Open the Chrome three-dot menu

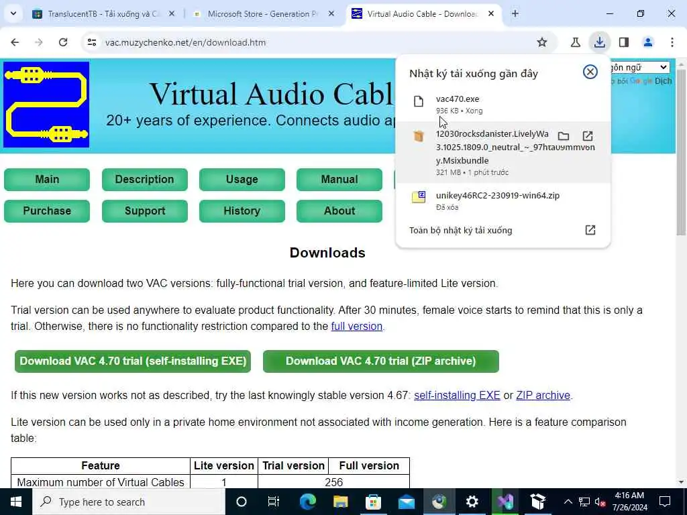(672, 42)
